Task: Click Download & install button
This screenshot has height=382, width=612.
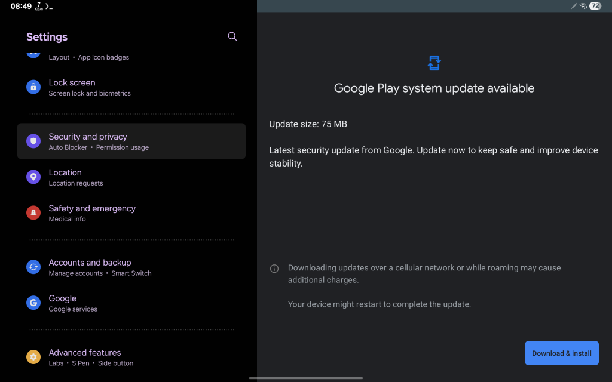Action: coord(561,353)
